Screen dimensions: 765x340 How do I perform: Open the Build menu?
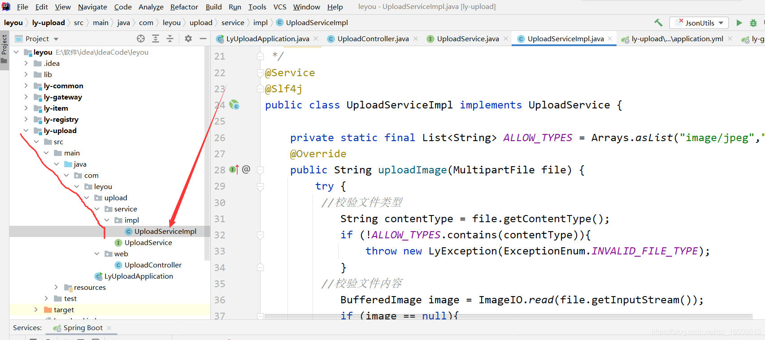pyautogui.click(x=214, y=7)
